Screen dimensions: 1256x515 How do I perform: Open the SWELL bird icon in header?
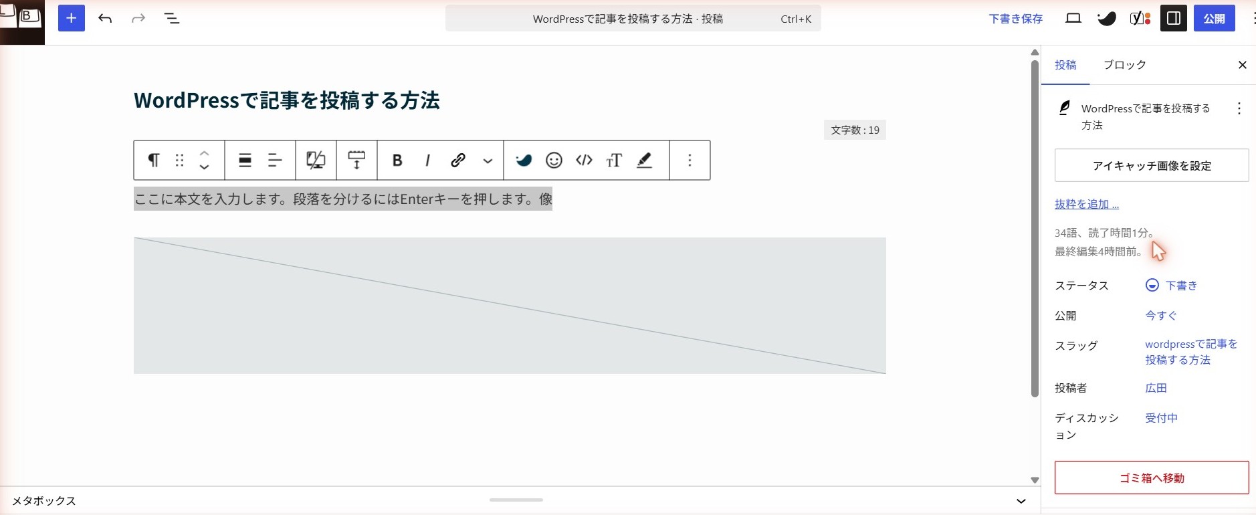point(1107,18)
